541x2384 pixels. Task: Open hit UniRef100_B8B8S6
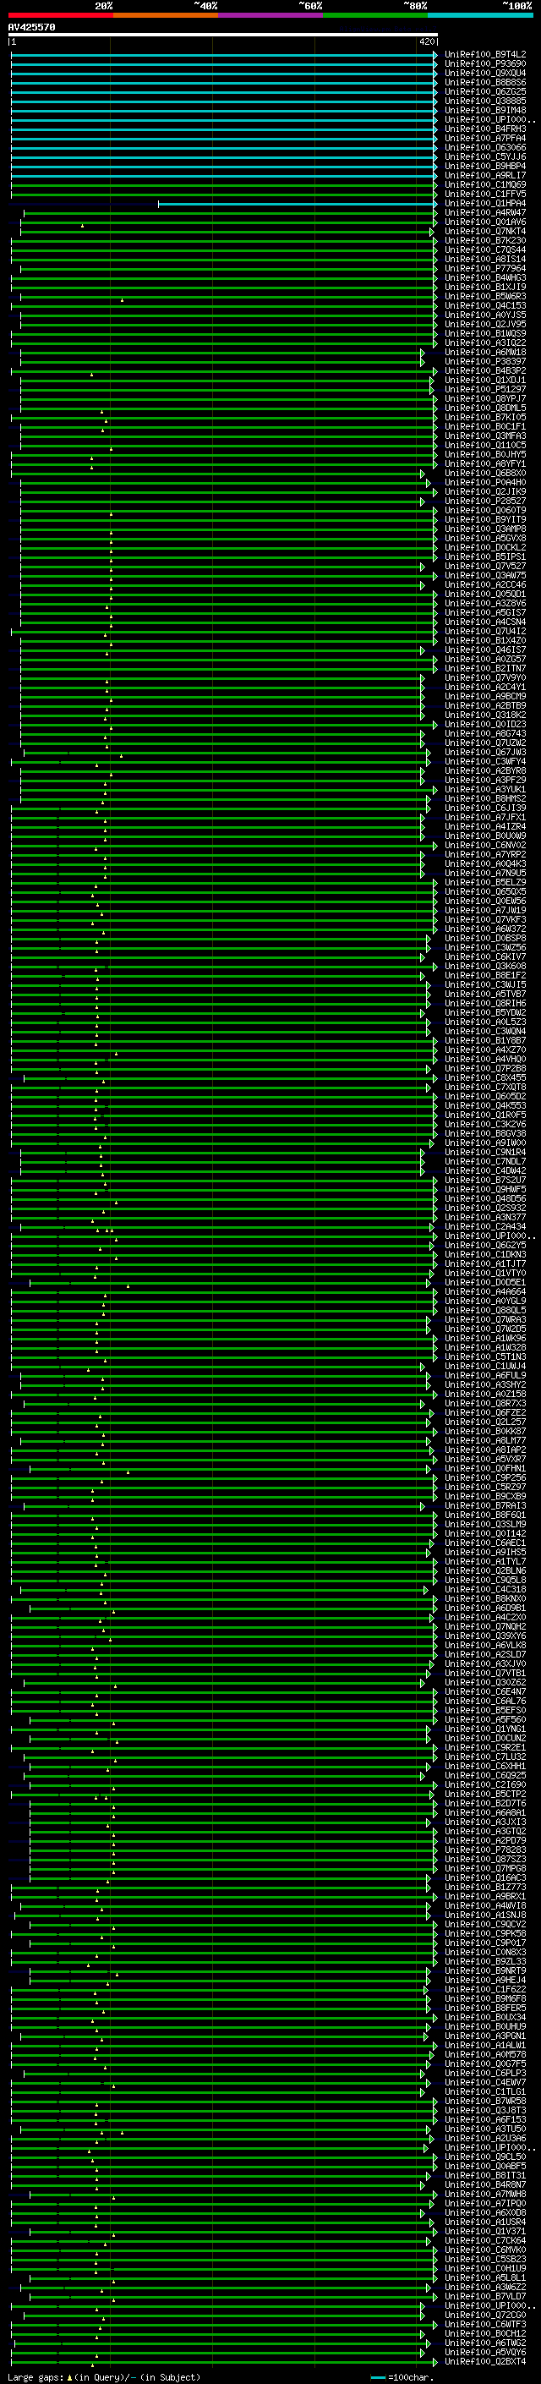click(x=485, y=82)
